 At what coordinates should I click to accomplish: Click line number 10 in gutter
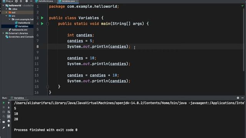[x=37, y=58]
